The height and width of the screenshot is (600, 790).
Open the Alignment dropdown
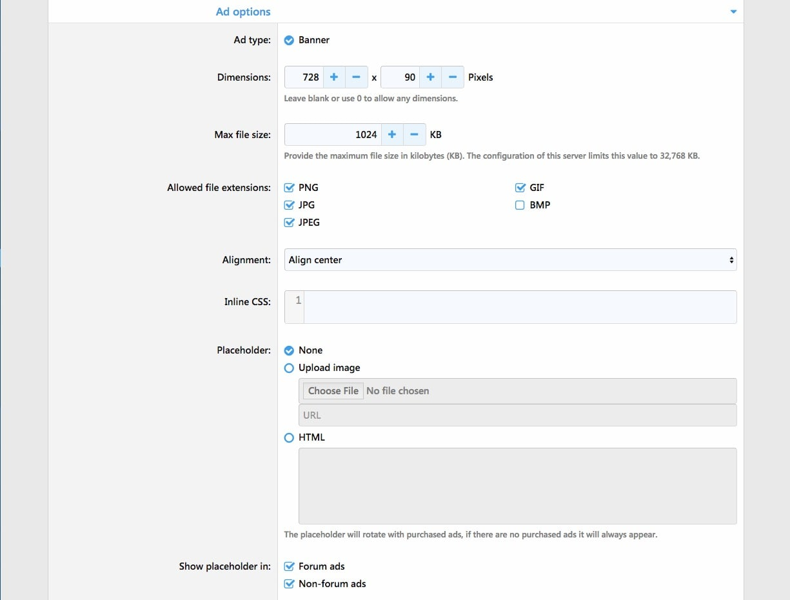[509, 260]
